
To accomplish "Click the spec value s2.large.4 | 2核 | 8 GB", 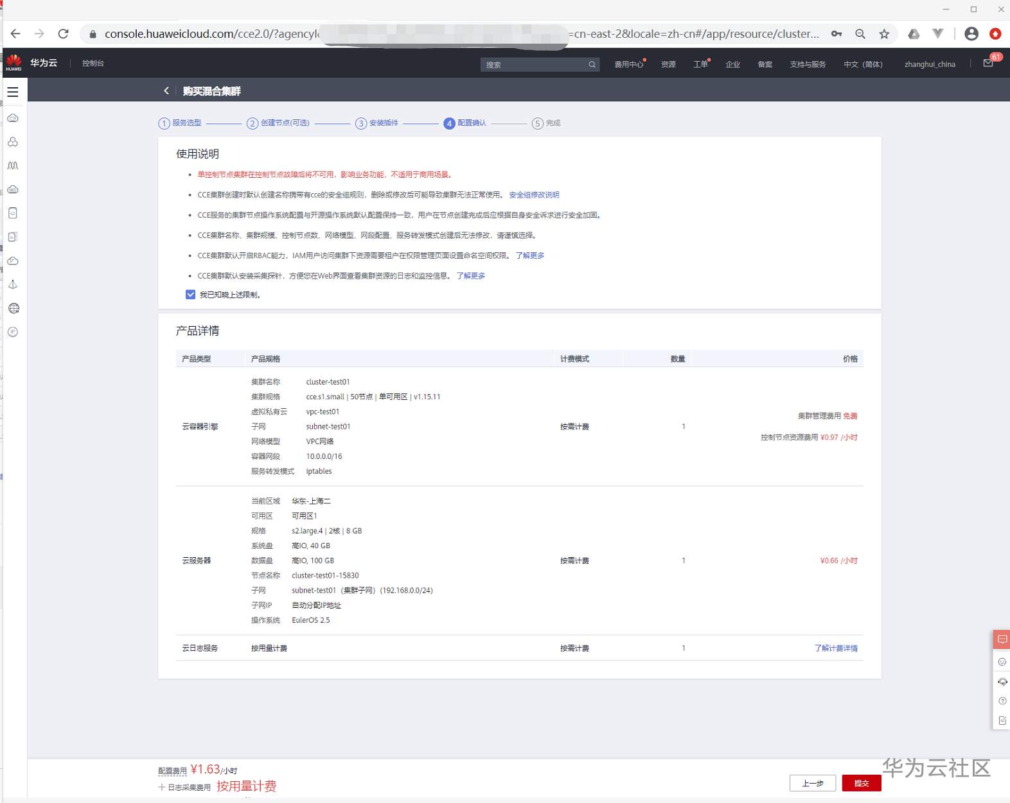I will point(326,531).
